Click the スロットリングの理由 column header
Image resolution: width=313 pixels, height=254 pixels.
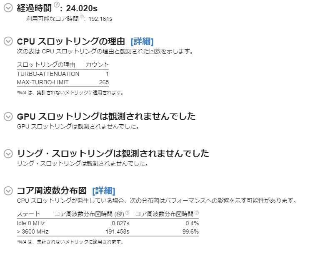(x=46, y=65)
